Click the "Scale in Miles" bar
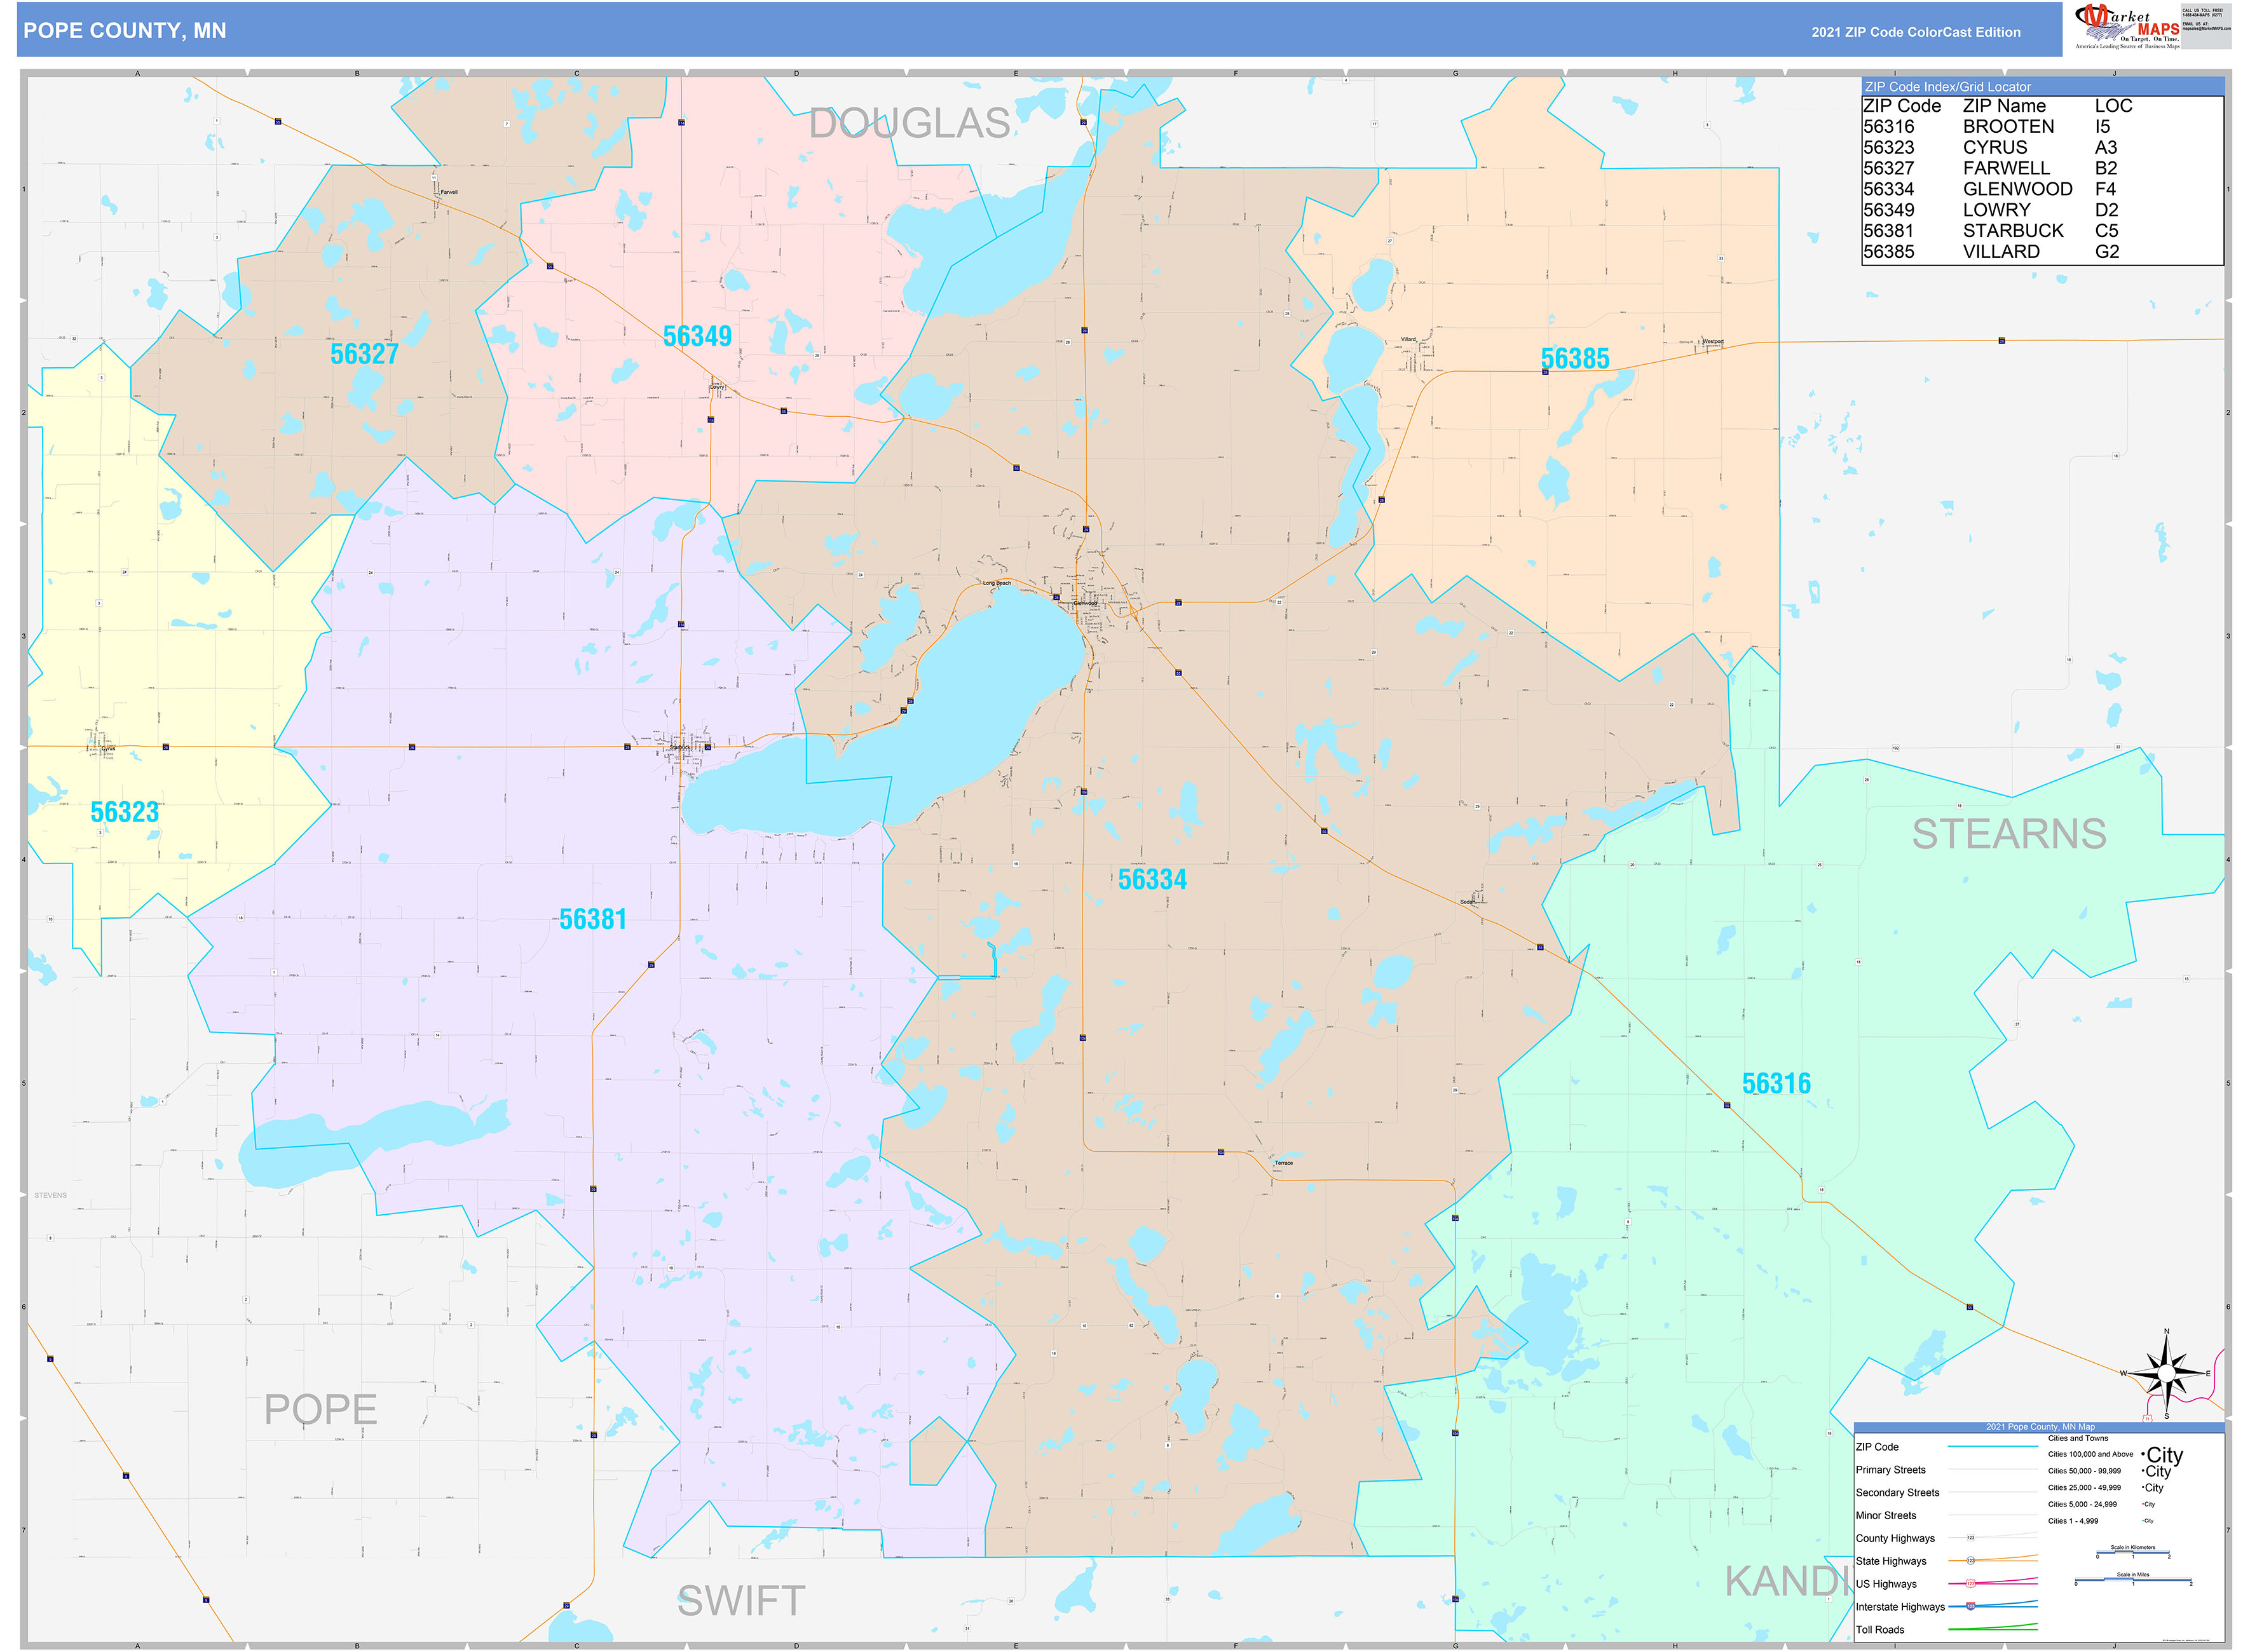Screen dimensions: 2243x1652 (2132, 1580)
